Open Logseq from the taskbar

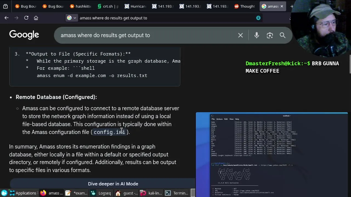tap(101, 193)
